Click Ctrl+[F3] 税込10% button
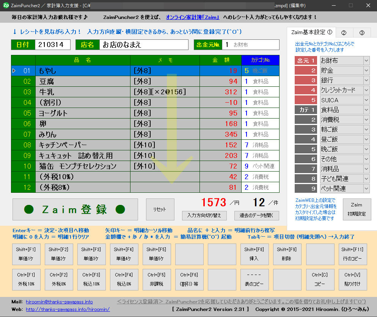377x317 pixels. click(x=92, y=280)
